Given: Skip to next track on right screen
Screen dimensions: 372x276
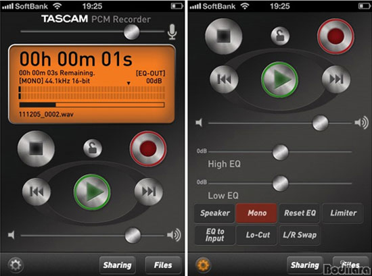Looking at the screenshot, I should point(336,80).
